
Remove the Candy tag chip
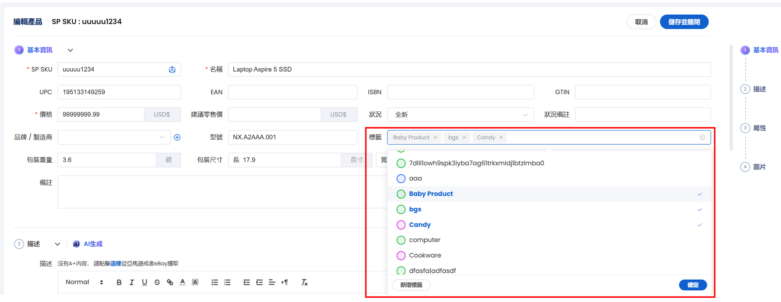click(x=501, y=137)
